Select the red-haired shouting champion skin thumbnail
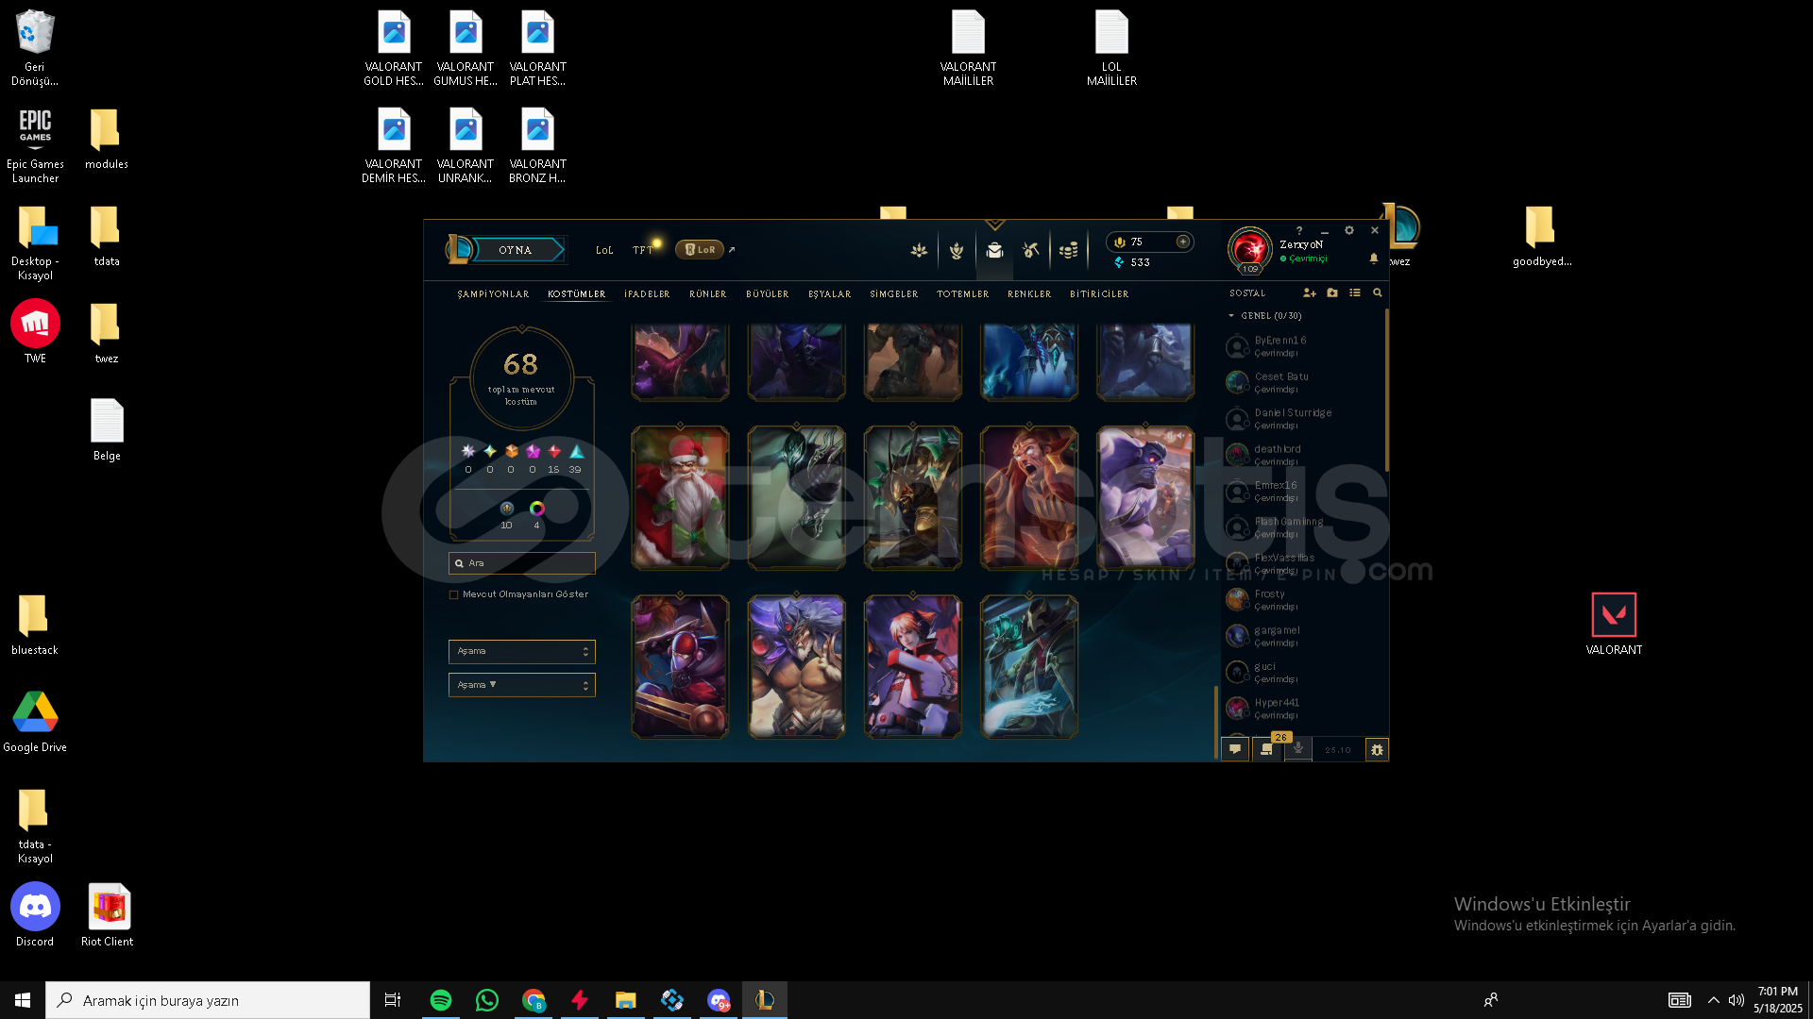1813x1019 pixels. (1029, 498)
